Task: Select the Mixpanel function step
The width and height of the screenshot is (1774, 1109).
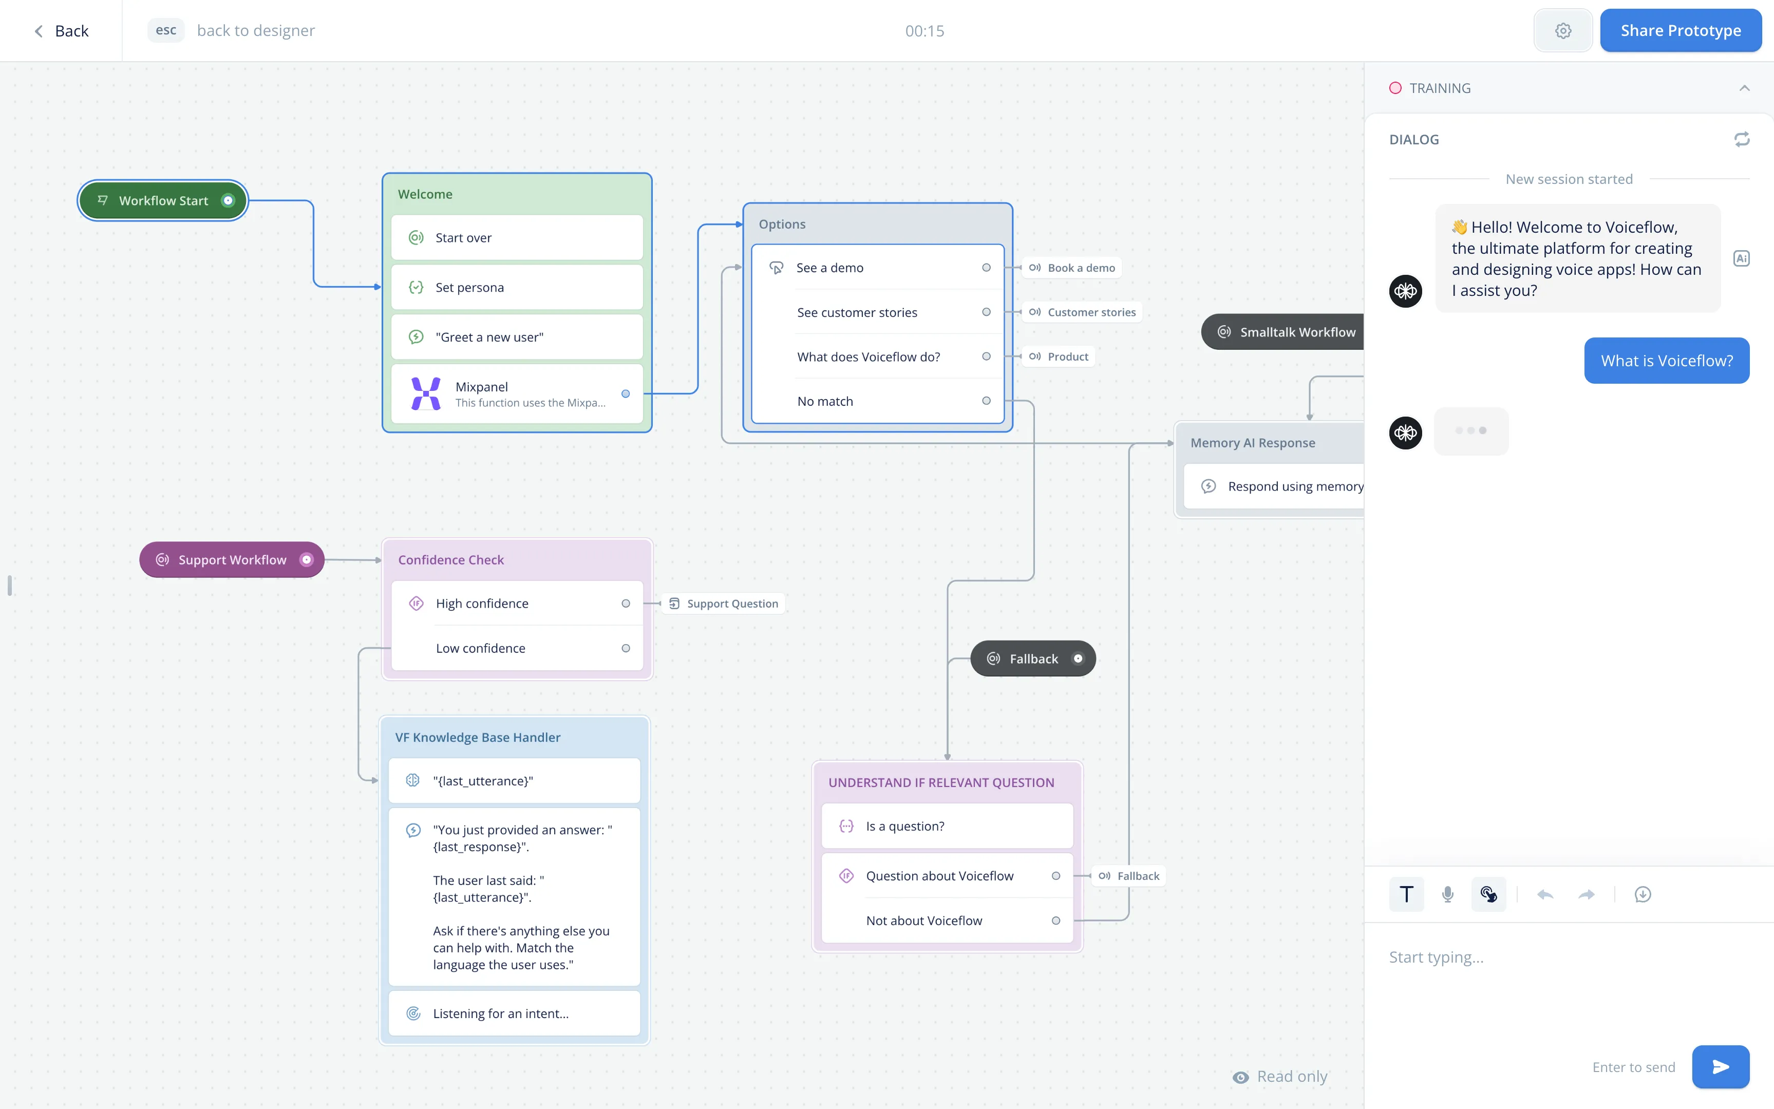Action: pyautogui.click(x=517, y=394)
